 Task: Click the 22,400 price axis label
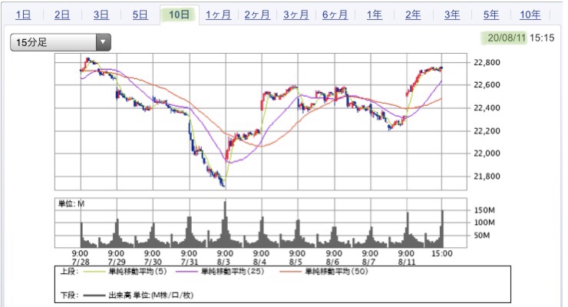click(487, 107)
